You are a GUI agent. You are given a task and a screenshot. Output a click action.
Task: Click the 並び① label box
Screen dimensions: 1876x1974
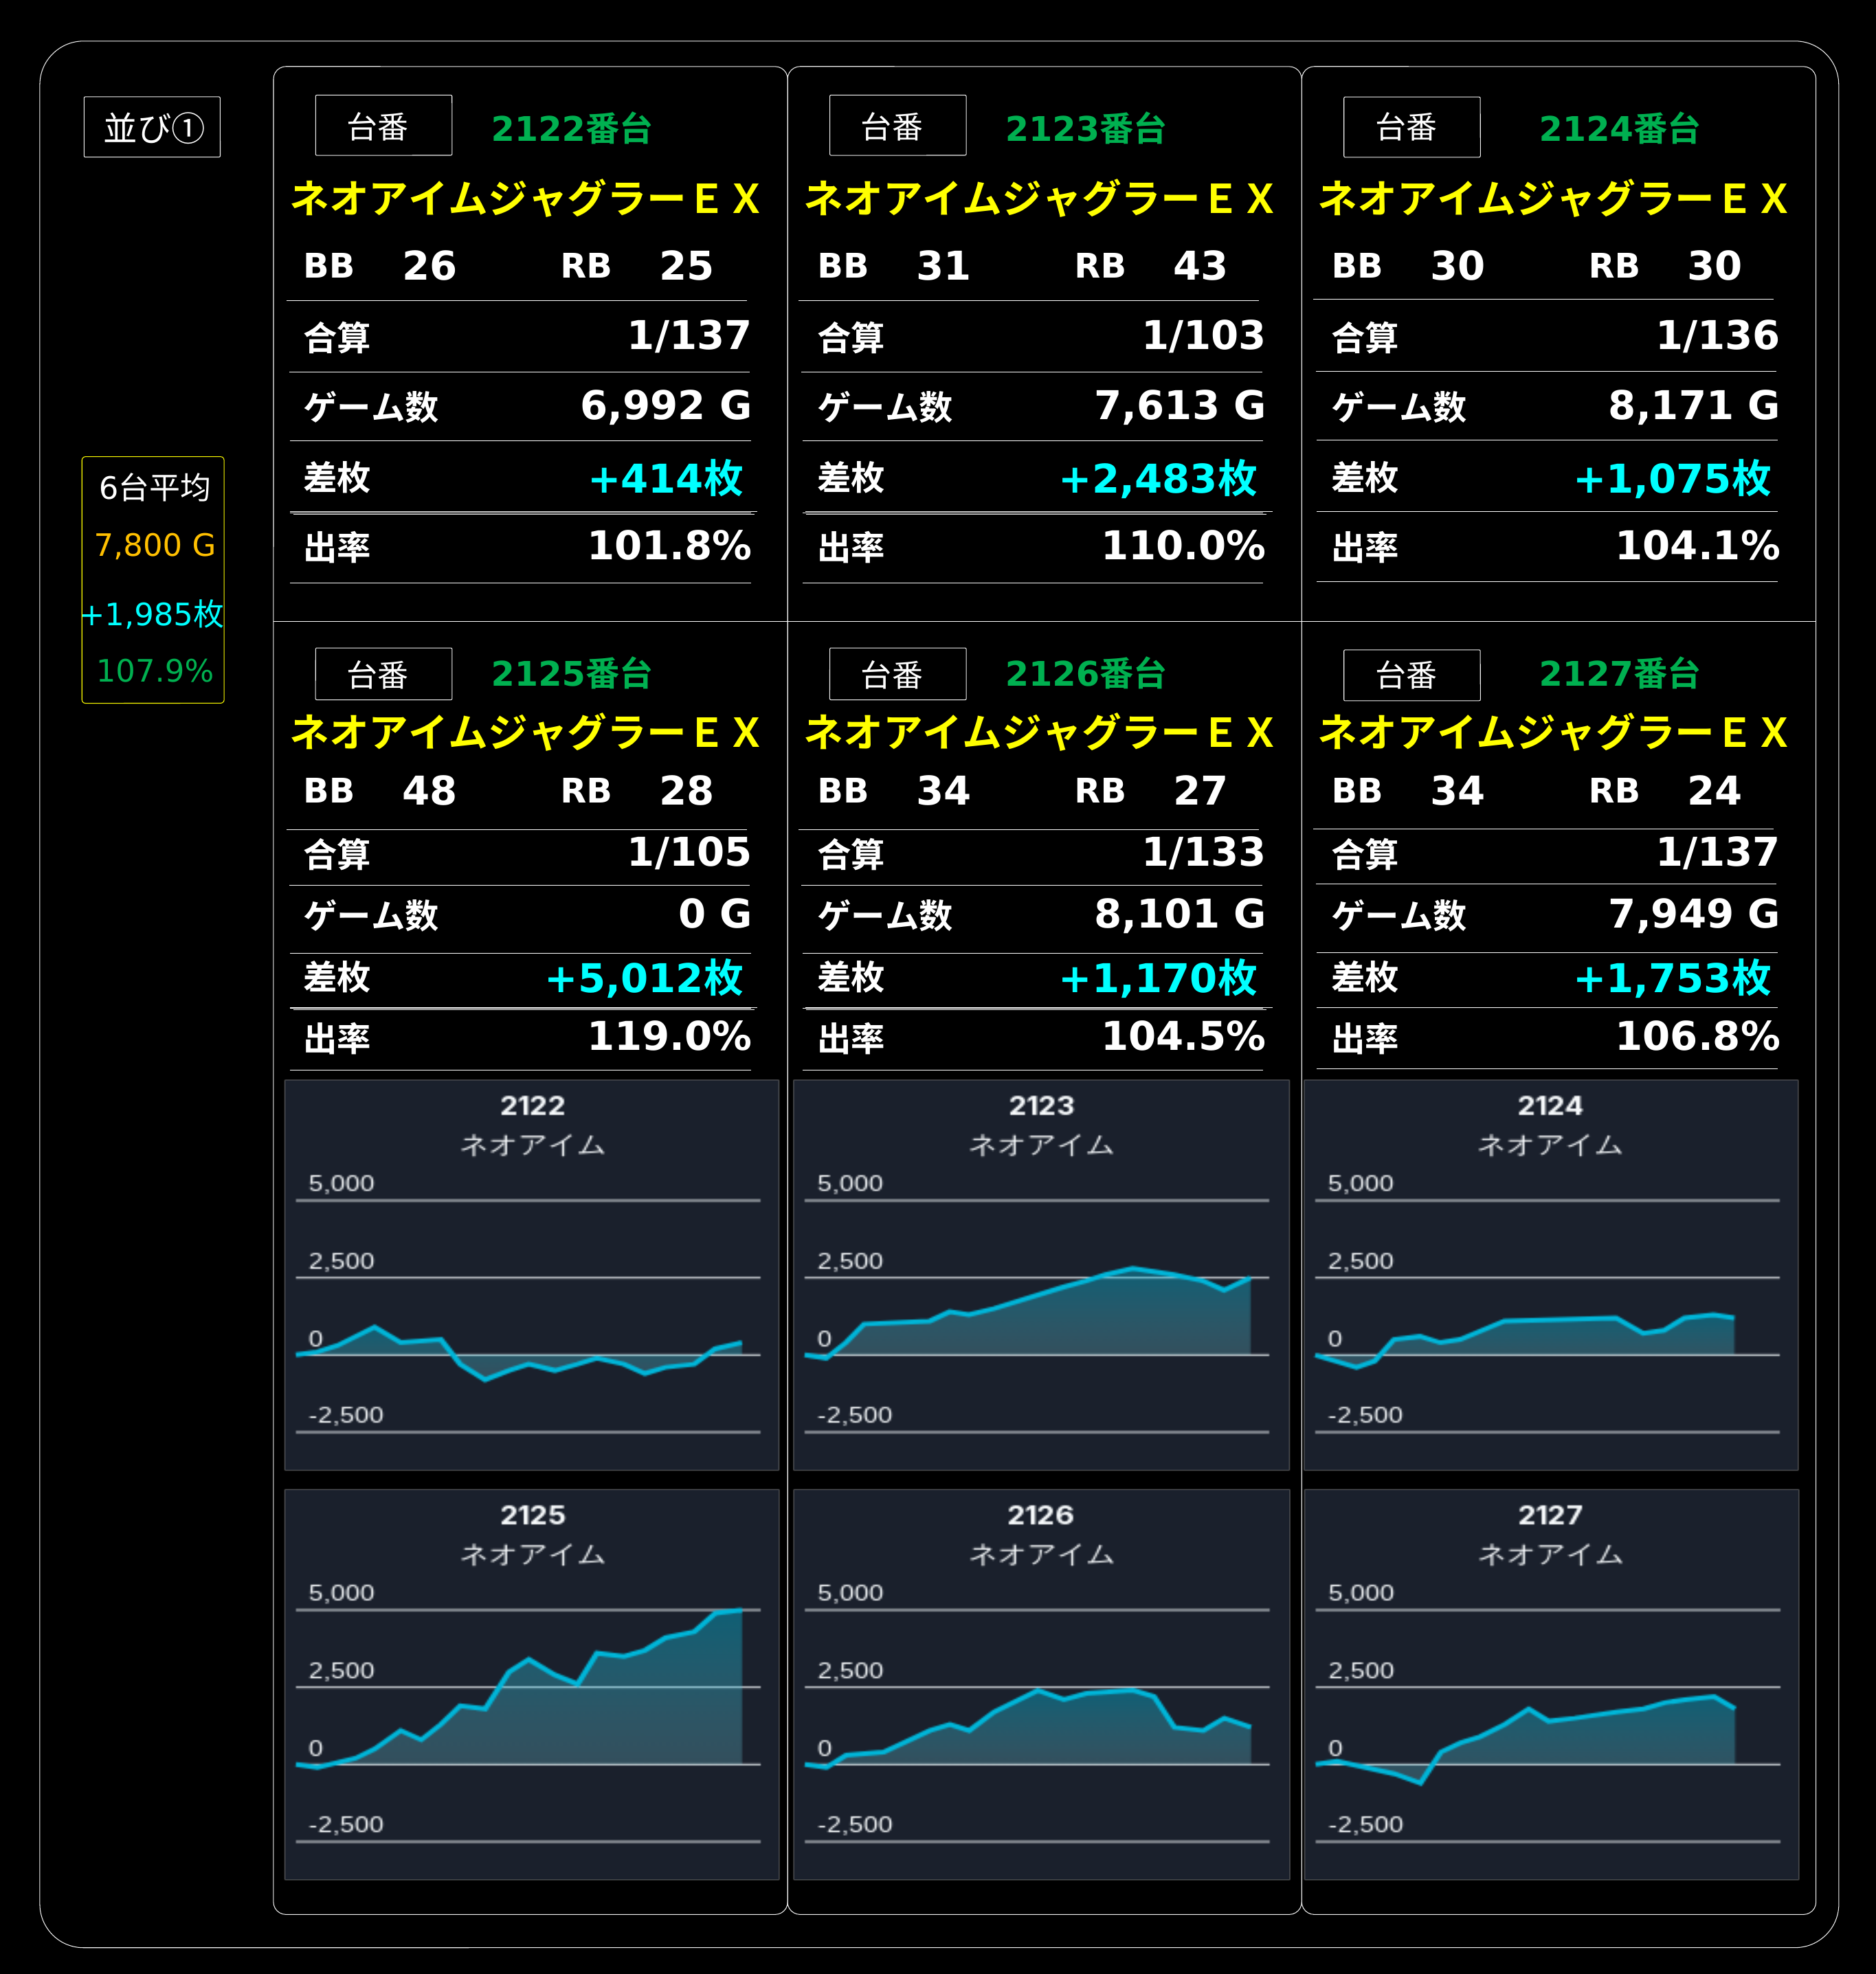pyautogui.click(x=152, y=127)
